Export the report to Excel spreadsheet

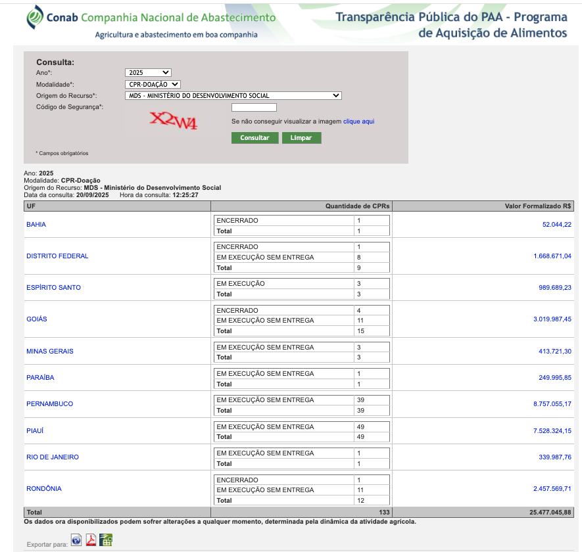106,540
